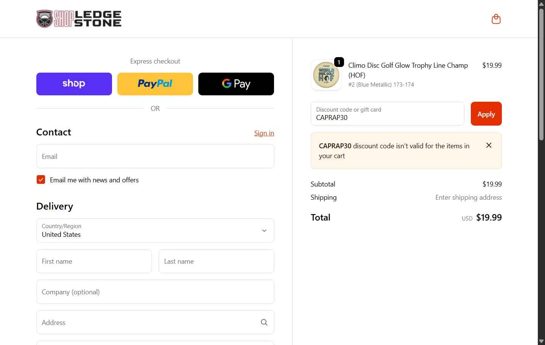This screenshot has height=345, width=545.
Task: Click the total amount $19.99 beside USD
Action: (489, 218)
